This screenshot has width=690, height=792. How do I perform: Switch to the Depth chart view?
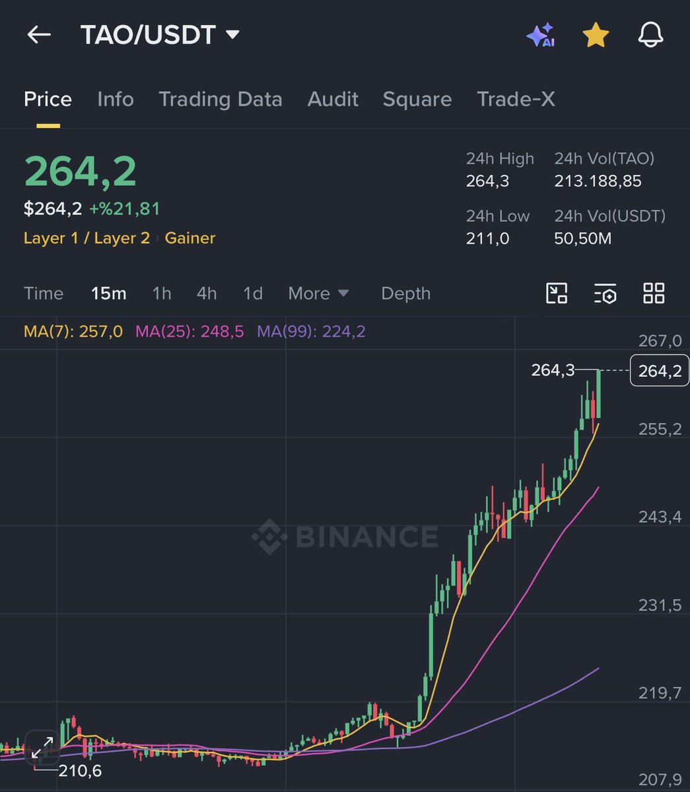tap(405, 294)
